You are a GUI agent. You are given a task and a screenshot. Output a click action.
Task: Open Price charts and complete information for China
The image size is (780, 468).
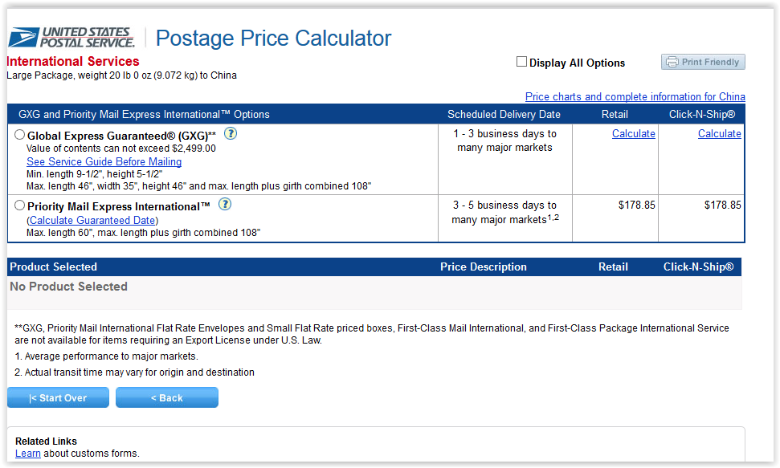point(635,97)
